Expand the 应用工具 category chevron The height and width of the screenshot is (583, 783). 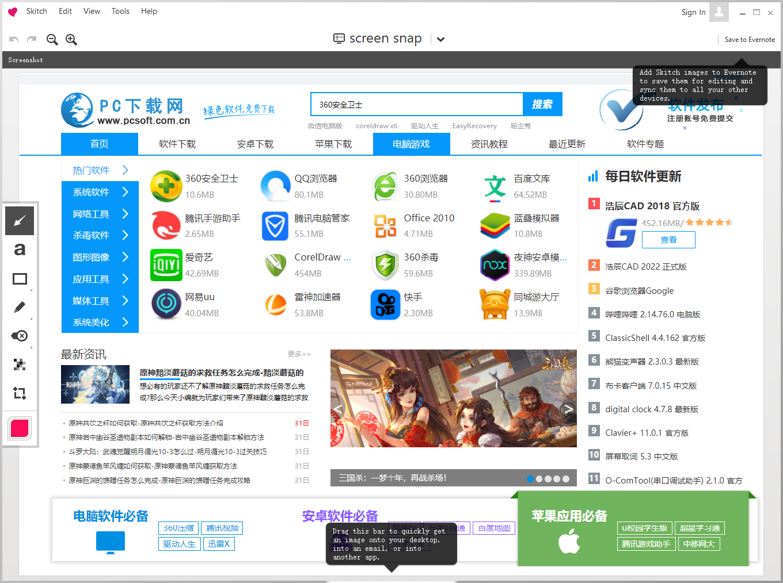(x=125, y=279)
